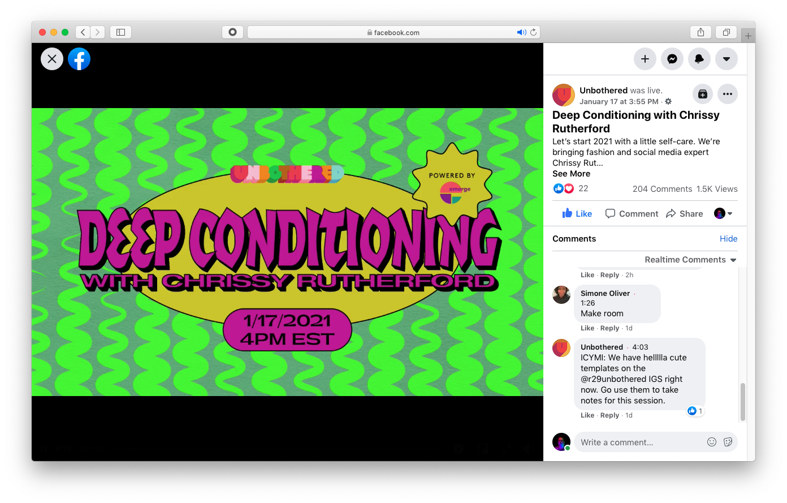787x503 pixels.
Task: Open Simone Oliver's profile picture
Action: click(x=561, y=294)
